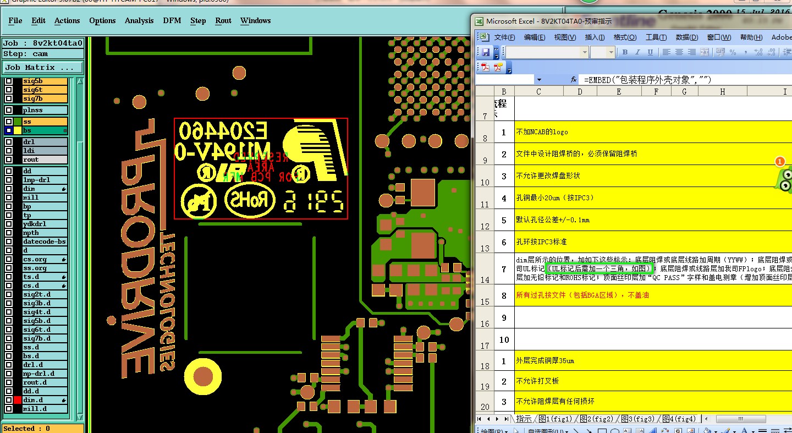The height and width of the screenshot is (433, 792).
Task: Toggle checkbox for layer dim
Action: pos(9,189)
